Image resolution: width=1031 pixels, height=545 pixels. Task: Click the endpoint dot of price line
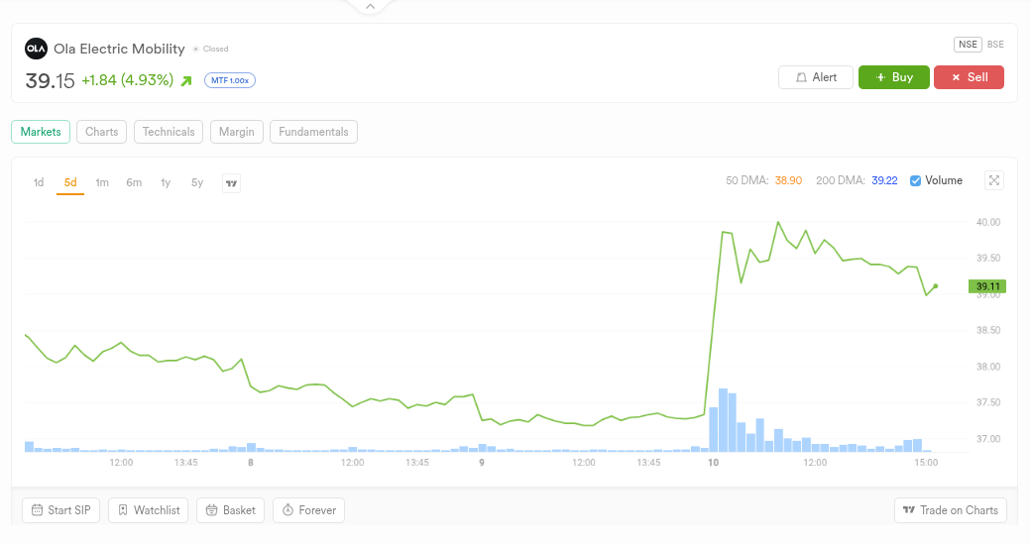pos(936,286)
